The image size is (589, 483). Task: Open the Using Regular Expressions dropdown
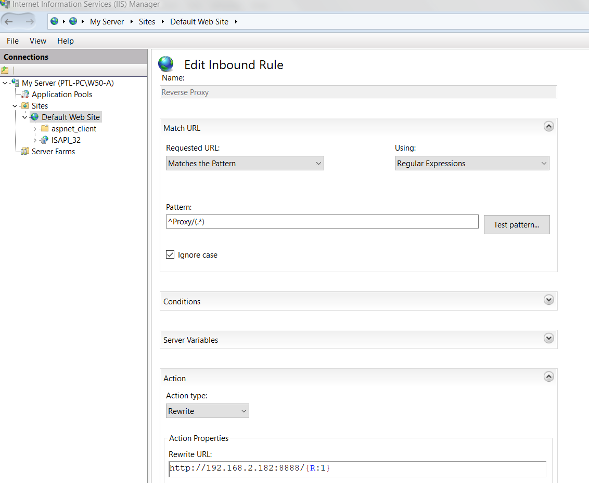[472, 163]
